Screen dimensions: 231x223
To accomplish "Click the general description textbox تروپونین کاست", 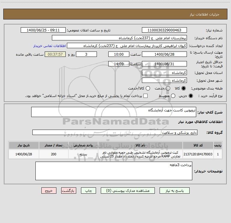I will [114, 112].
